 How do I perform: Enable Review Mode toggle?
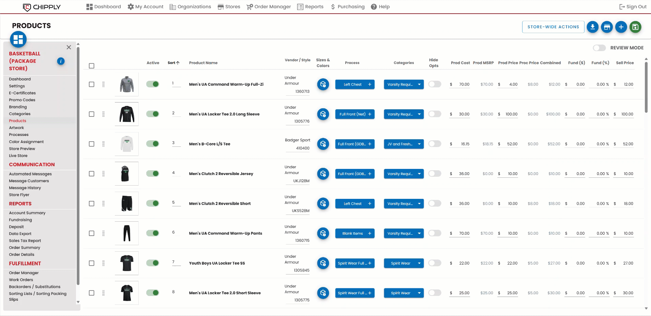click(x=599, y=48)
